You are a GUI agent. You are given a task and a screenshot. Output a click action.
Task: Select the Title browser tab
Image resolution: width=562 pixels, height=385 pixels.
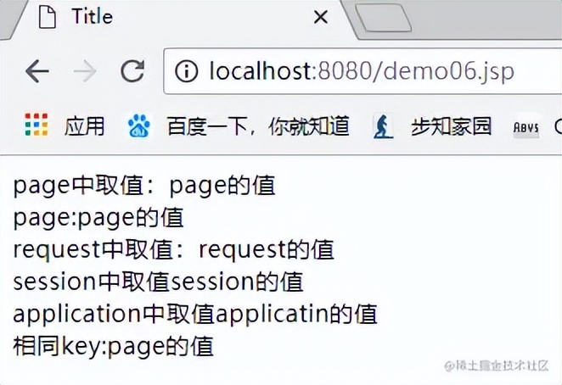(x=179, y=18)
